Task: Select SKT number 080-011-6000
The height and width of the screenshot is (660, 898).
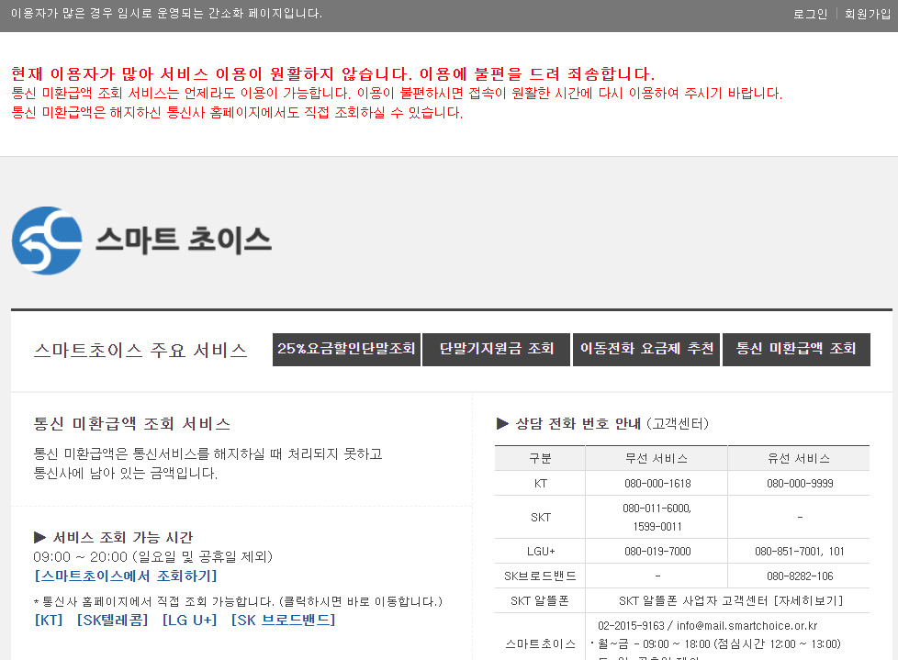Action: (x=657, y=509)
